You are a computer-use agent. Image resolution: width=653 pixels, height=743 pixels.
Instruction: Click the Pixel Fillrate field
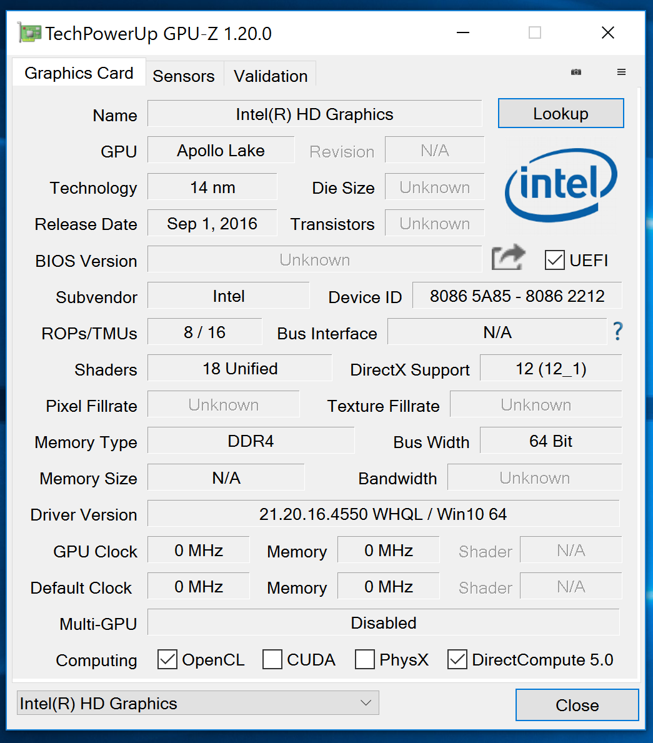(224, 405)
